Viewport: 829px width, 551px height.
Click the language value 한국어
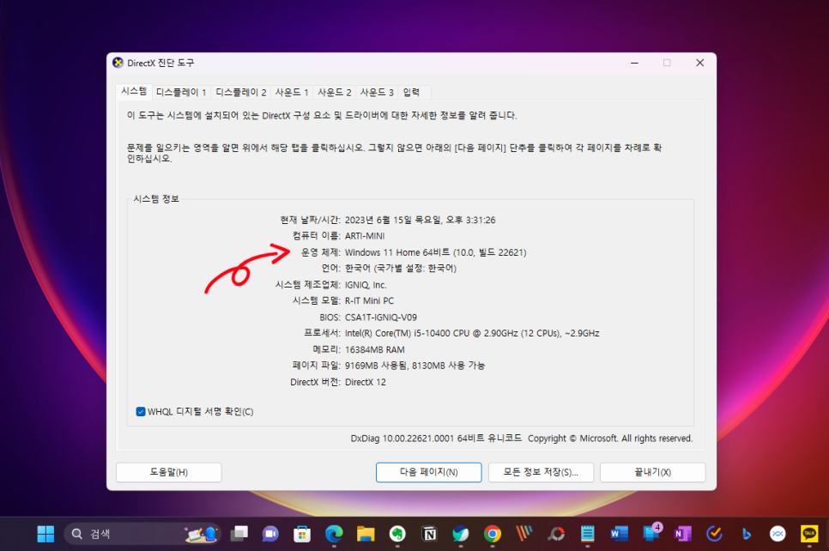357,268
